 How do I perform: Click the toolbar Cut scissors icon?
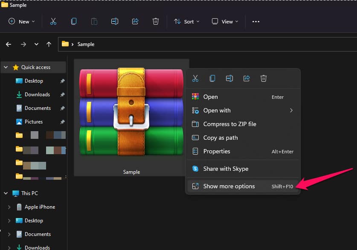(53, 21)
